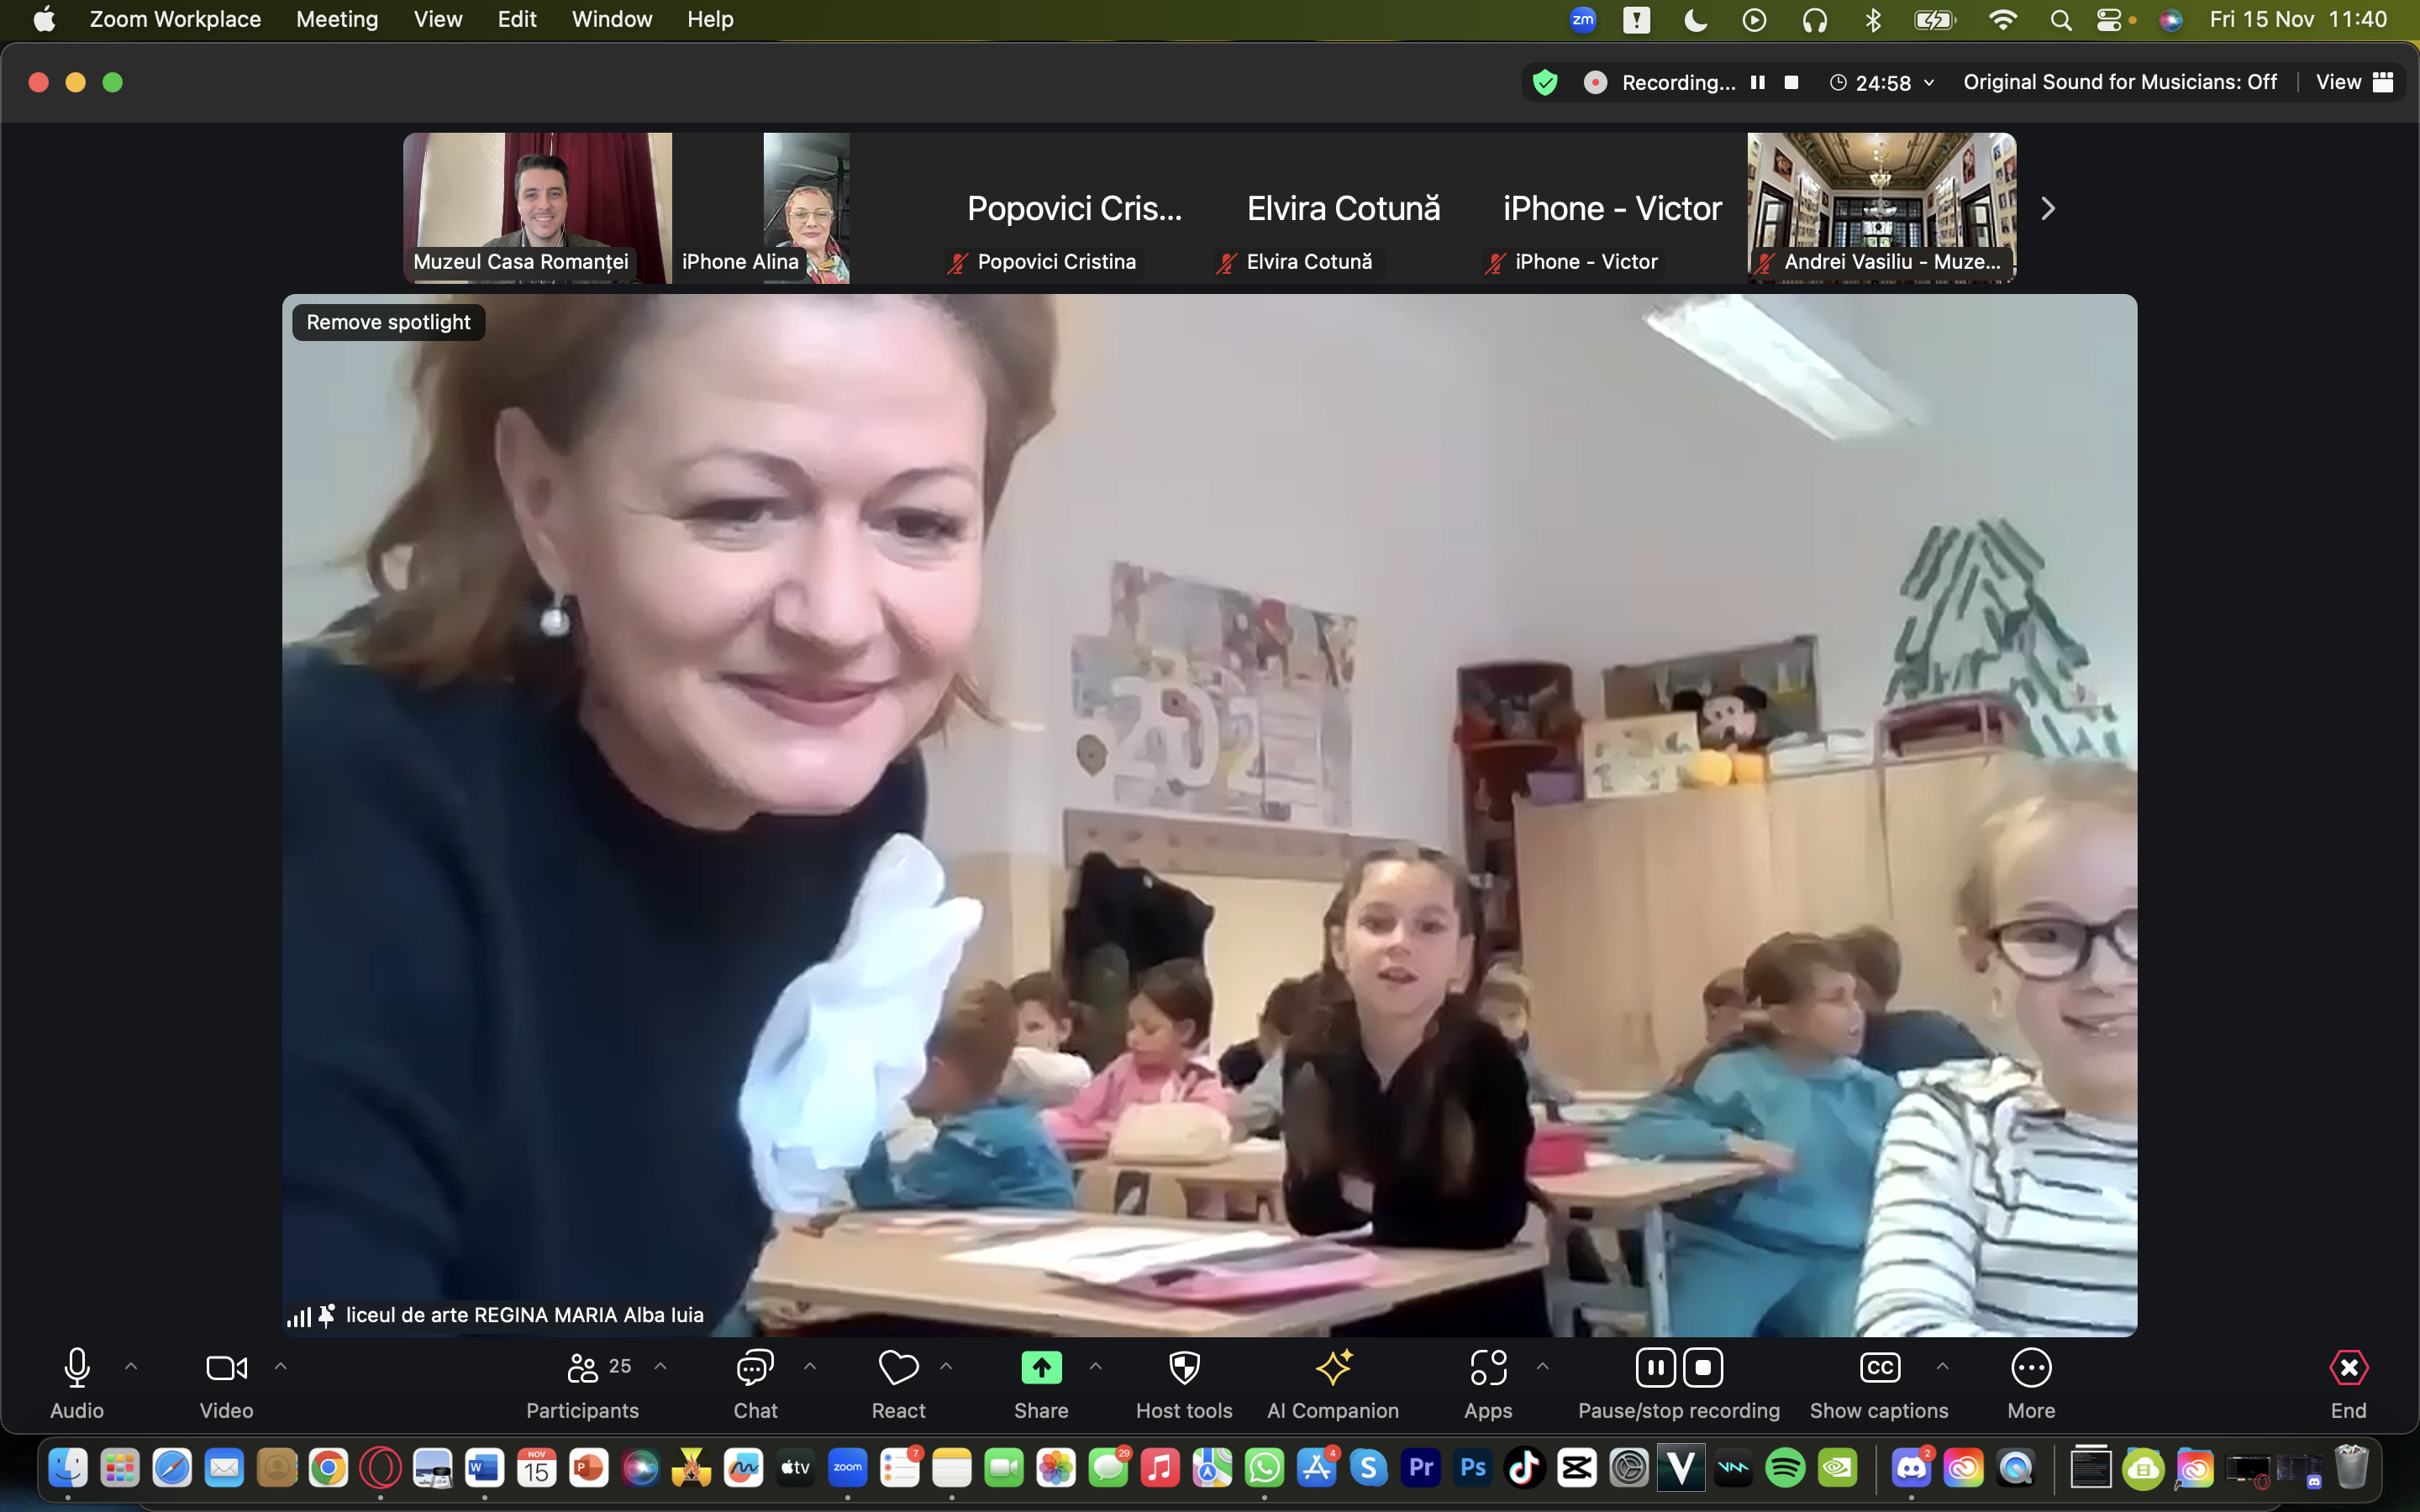
Task: Expand Participants options caret
Action: (660, 1366)
